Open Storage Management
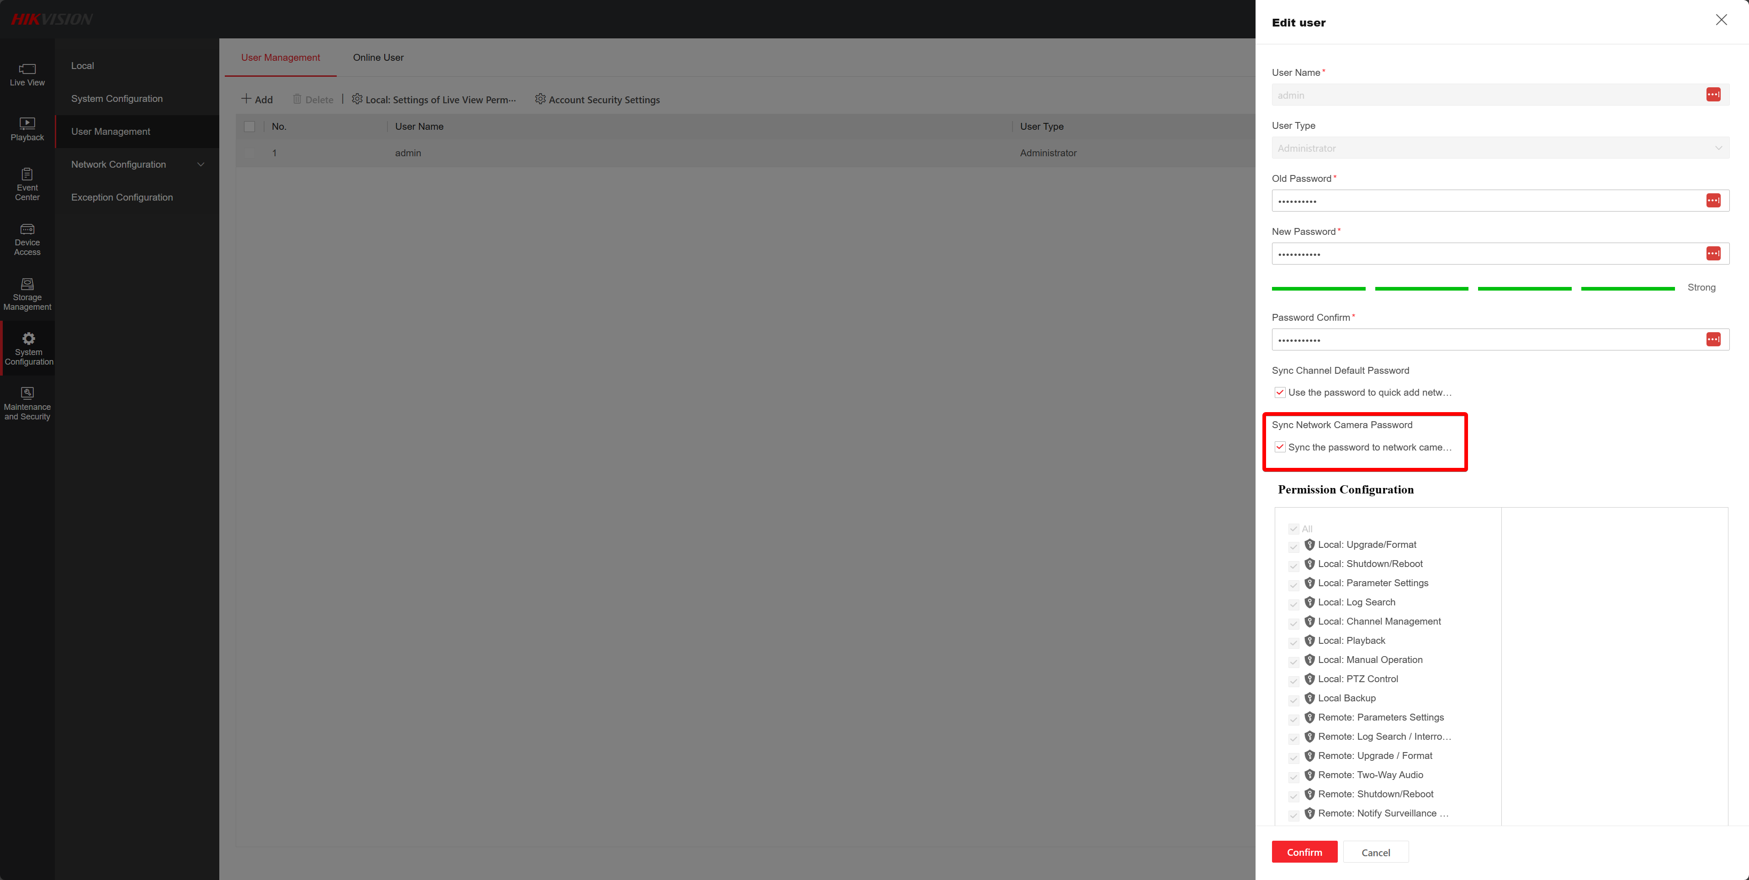This screenshot has width=1749, height=880. pyautogui.click(x=27, y=293)
